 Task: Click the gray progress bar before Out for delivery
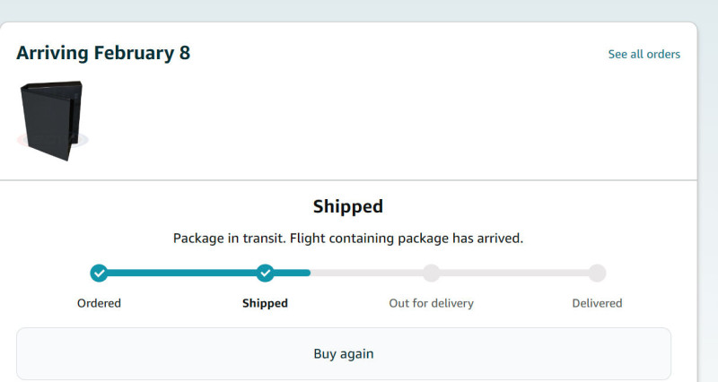coord(368,273)
